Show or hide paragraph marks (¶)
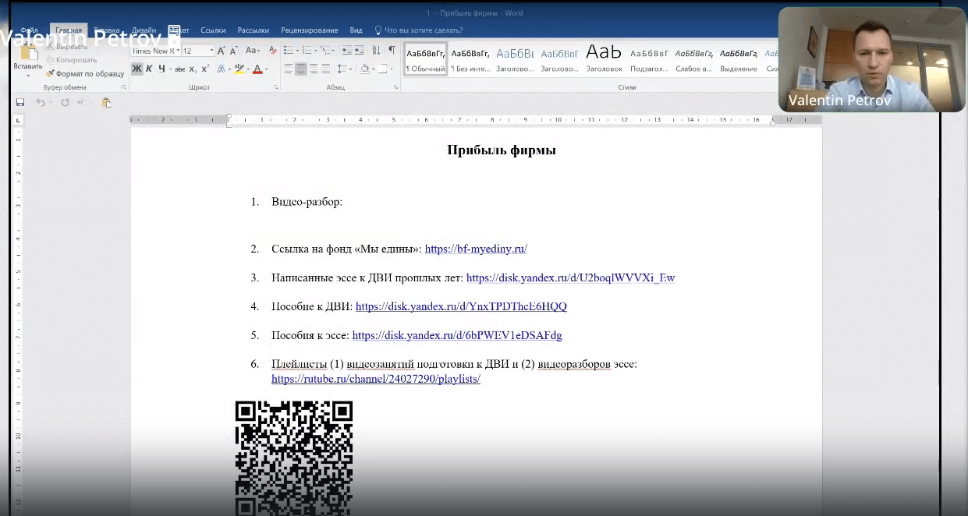Image resolution: width=968 pixels, height=516 pixels. 392,51
